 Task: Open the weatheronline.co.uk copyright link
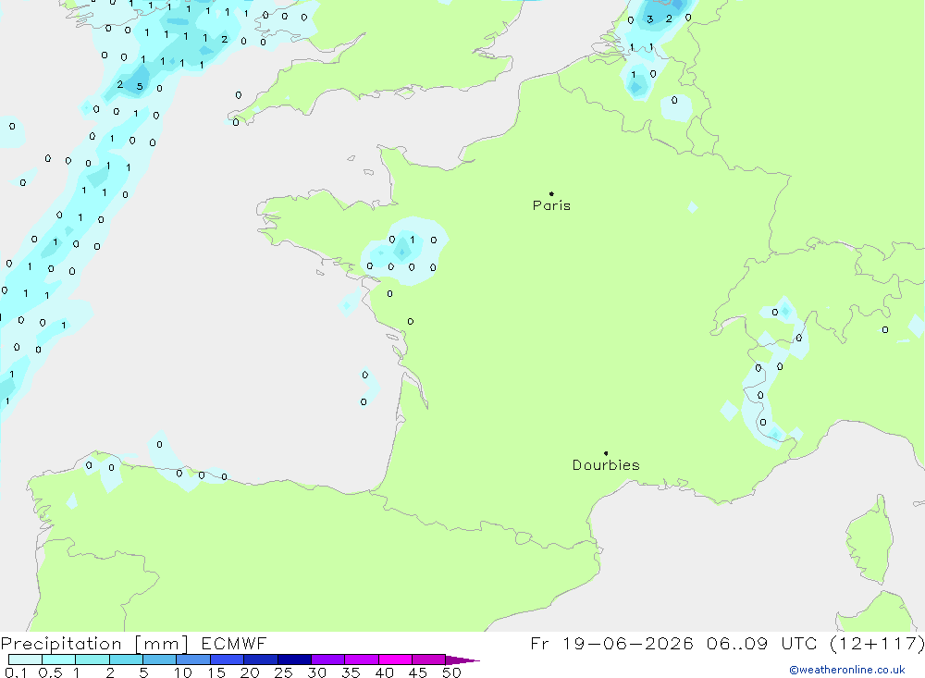click(x=847, y=670)
